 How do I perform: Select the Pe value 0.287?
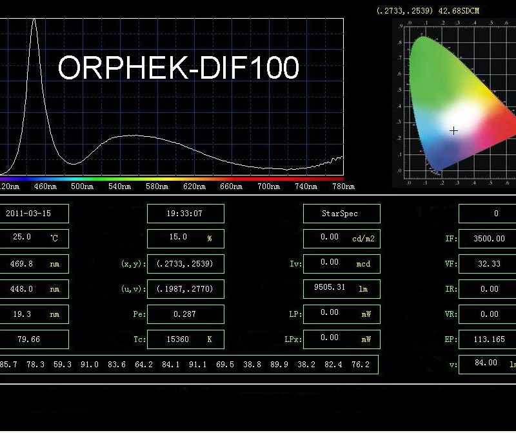[x=186, y=314]
